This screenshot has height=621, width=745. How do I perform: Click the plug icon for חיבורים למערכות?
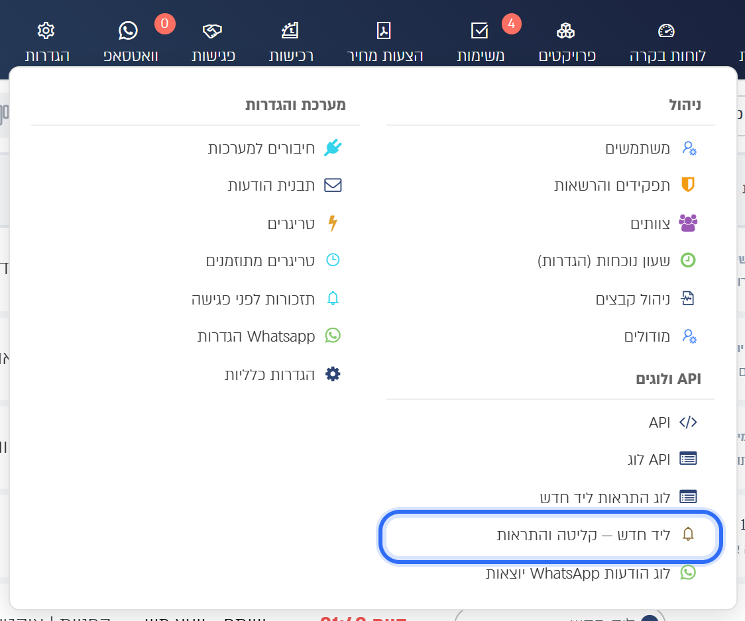(x=333, y=148)
